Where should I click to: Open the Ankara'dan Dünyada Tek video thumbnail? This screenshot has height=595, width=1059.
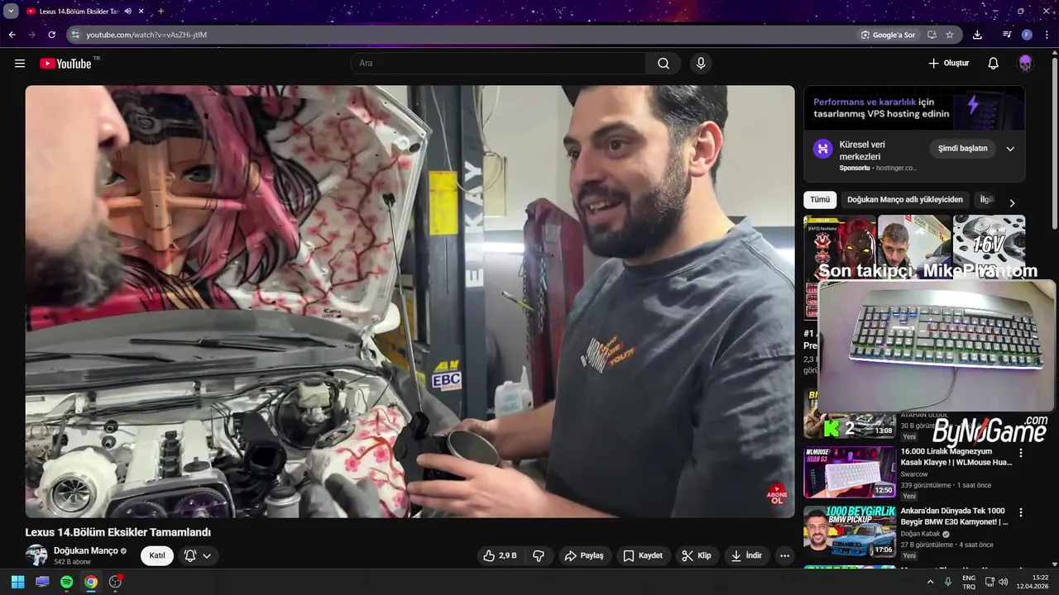click(850, 531)
